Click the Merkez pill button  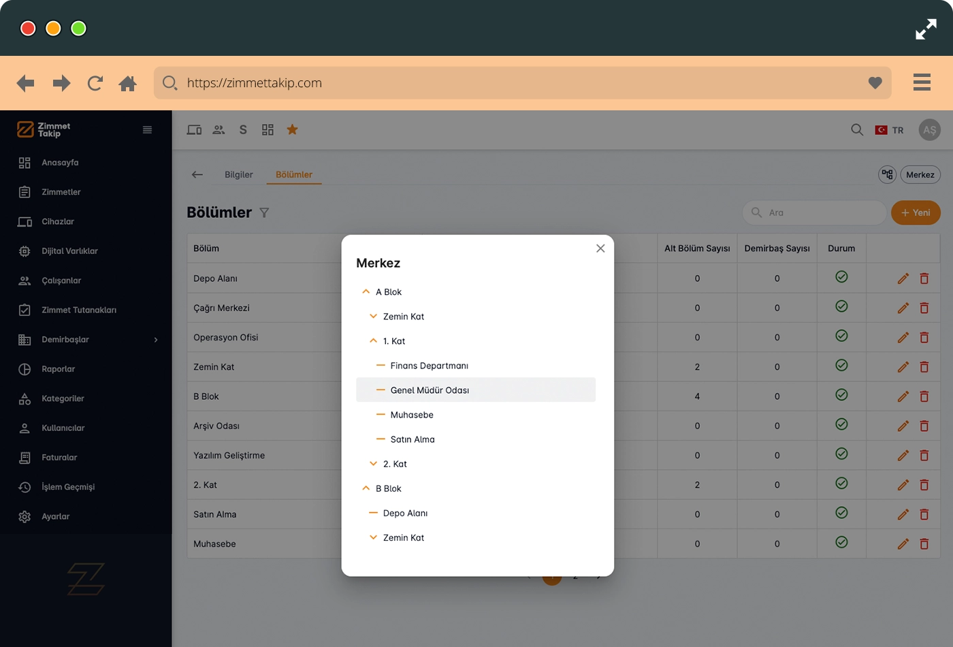click(x=920, y=174)
